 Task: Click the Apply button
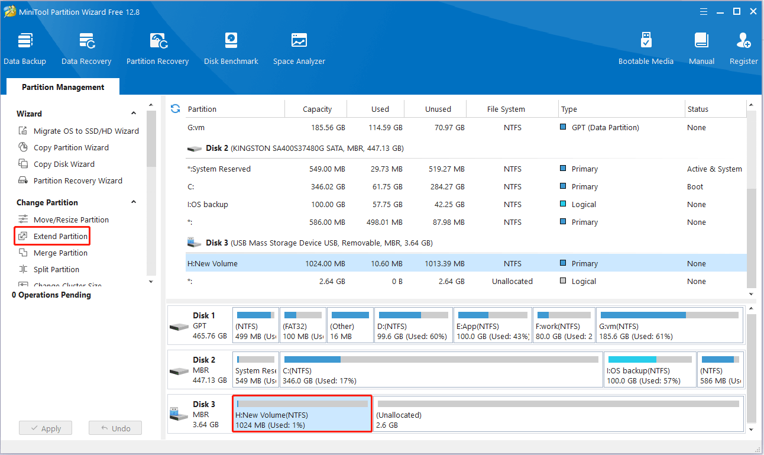coord(46,428)
